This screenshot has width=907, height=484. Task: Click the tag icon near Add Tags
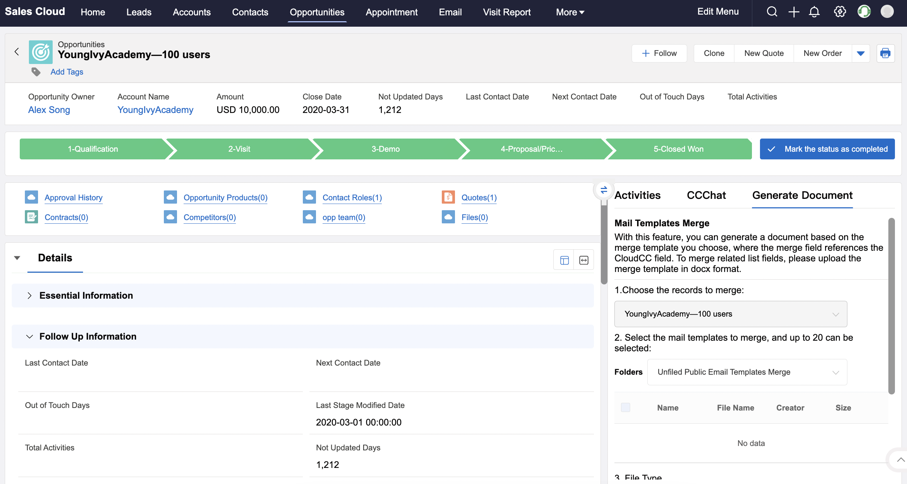36,72
